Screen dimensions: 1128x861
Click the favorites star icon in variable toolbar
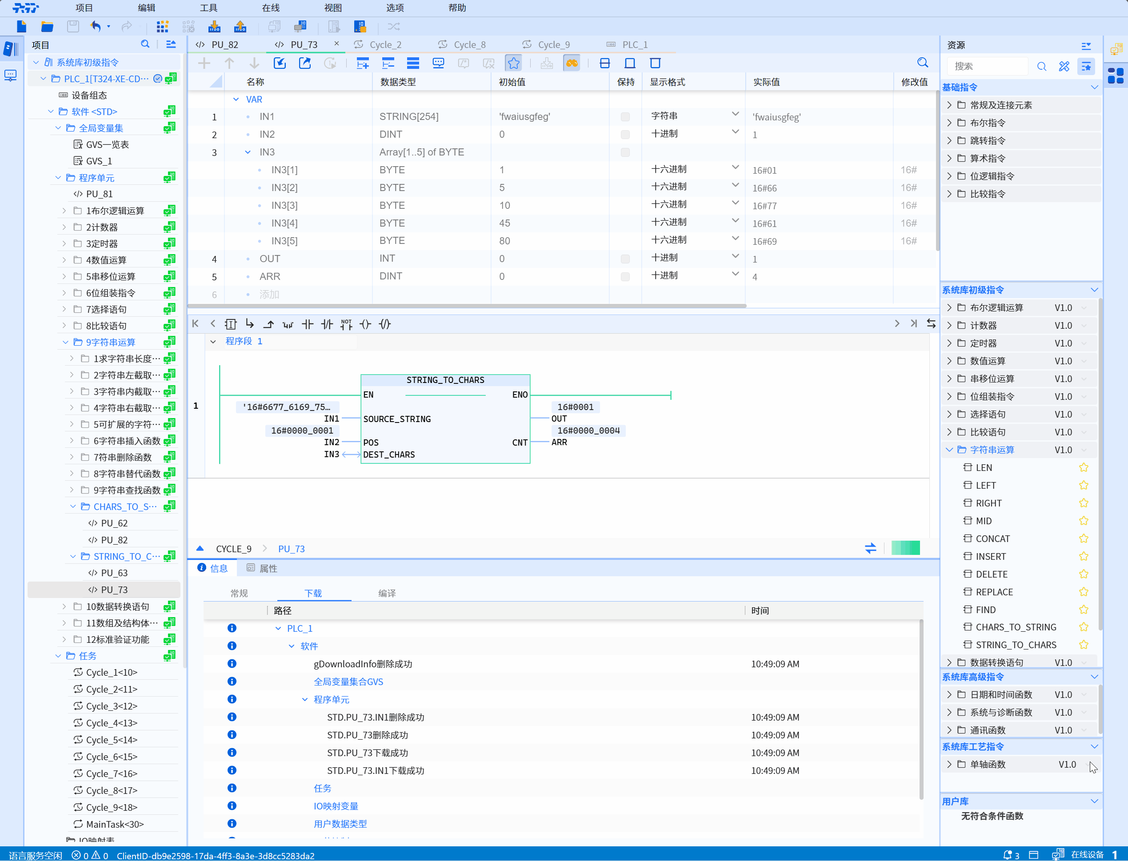tap(513, 63)
